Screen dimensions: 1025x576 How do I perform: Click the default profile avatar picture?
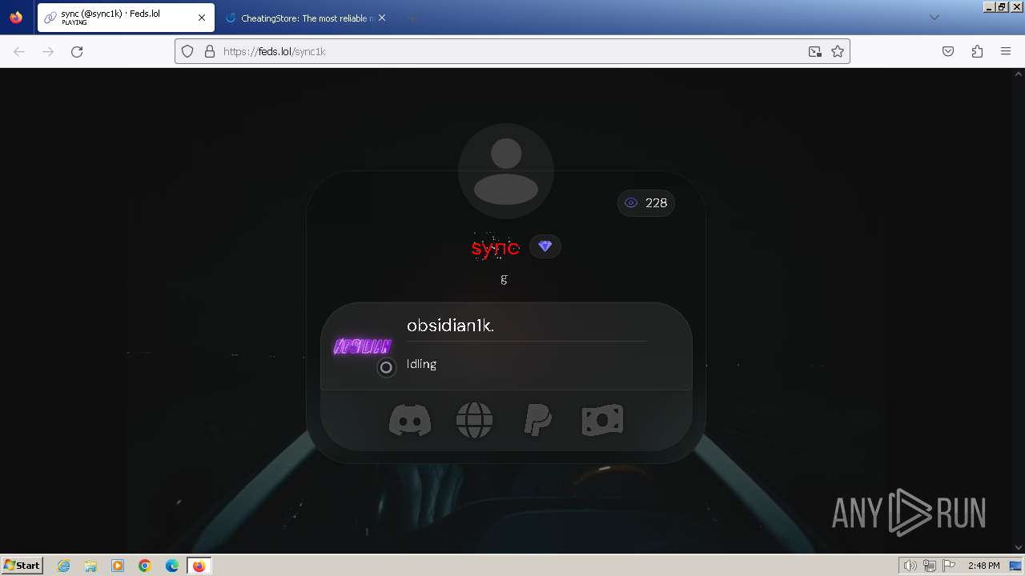(506, 170)
